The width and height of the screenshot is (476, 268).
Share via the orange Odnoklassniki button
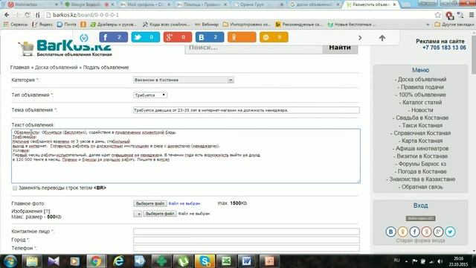click(x=242, y=37)
